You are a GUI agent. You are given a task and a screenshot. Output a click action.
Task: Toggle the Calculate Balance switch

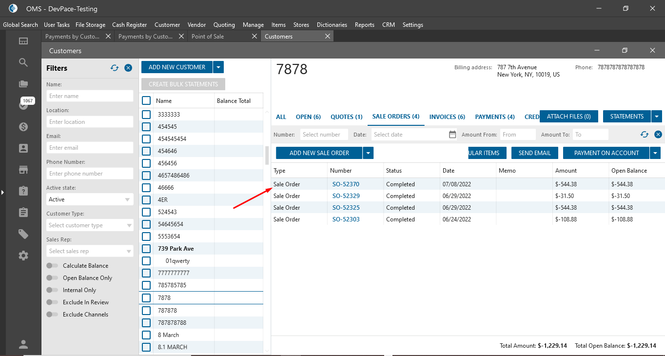coord(52,266)
